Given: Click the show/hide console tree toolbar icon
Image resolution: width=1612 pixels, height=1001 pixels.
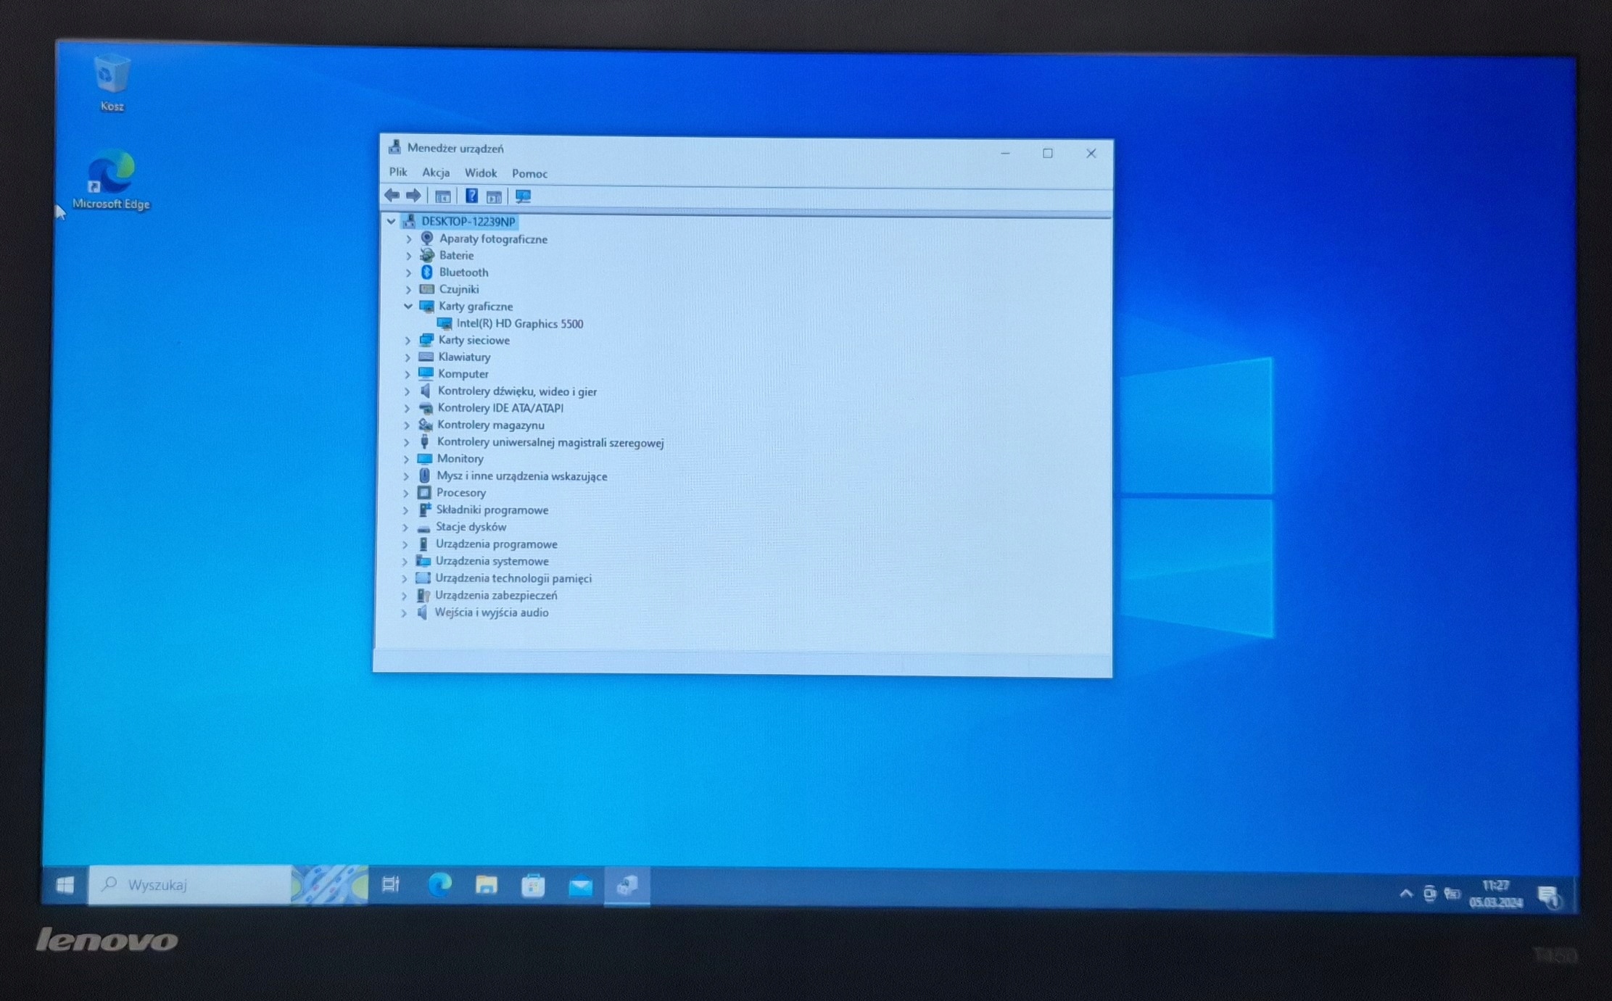Looking at the screenshot, I should point(442,196).
